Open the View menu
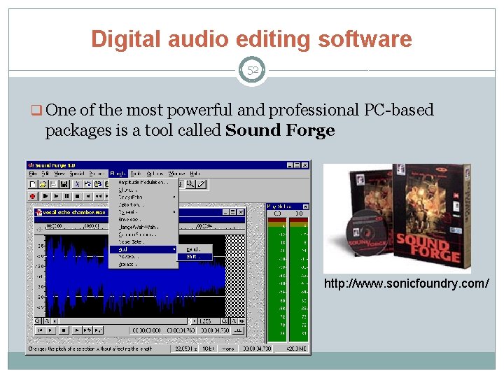This screenshot has width=504, height=378. [x=59, y=174]
